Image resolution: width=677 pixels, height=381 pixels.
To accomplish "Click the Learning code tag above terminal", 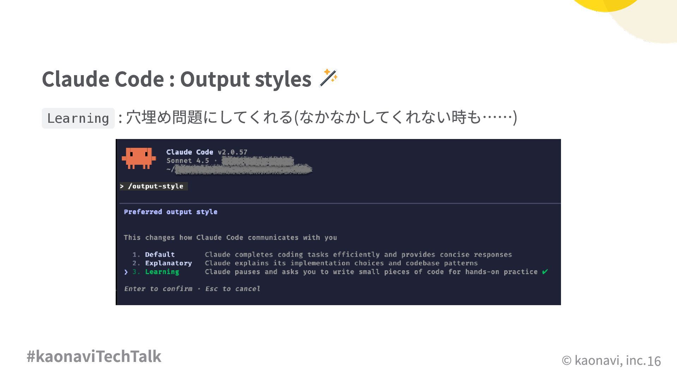I will pos(78,118).
